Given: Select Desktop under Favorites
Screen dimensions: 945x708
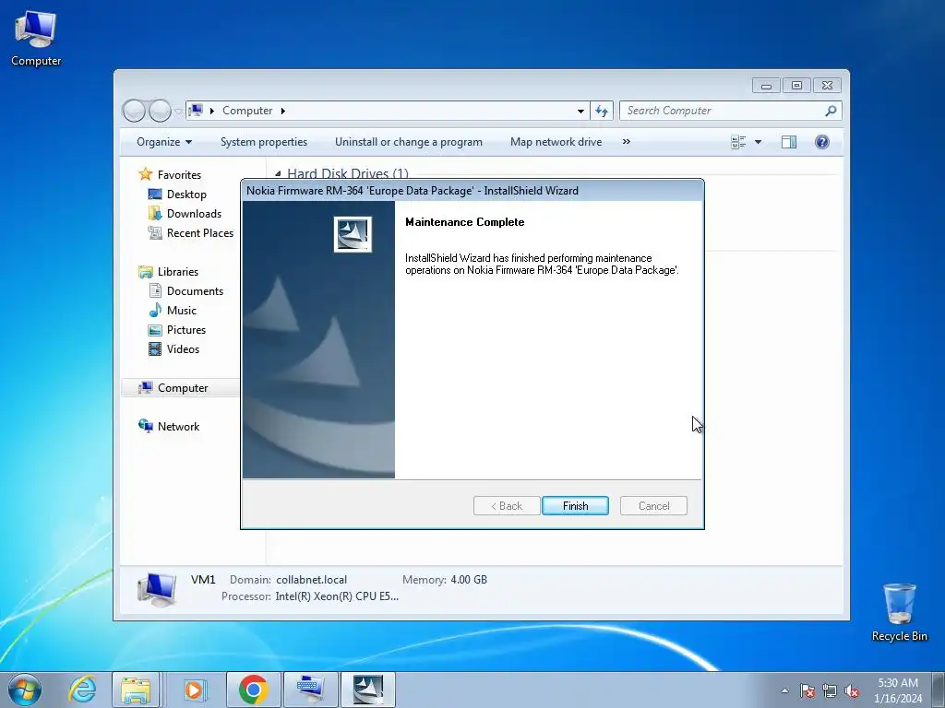Looking at the screenshot, I should [x=186, y=195].
